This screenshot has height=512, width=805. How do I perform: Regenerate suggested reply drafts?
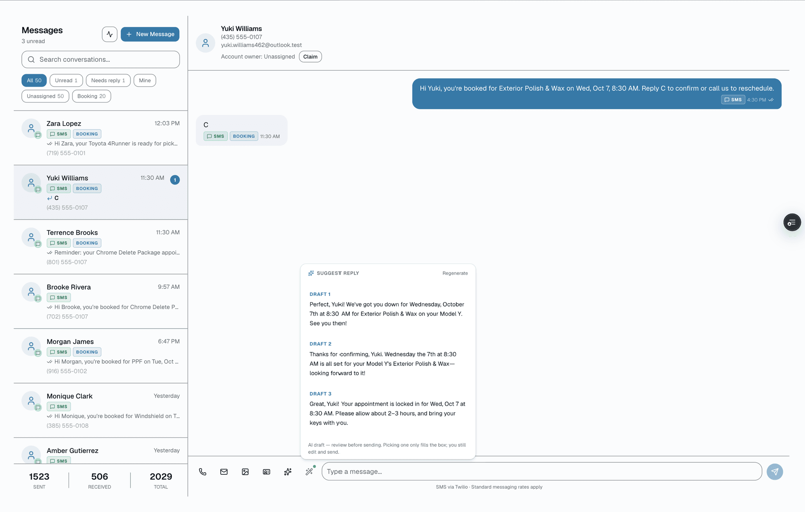tap(455, 273)
